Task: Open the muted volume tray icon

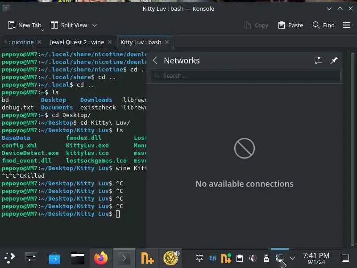Action: [253, 258]
